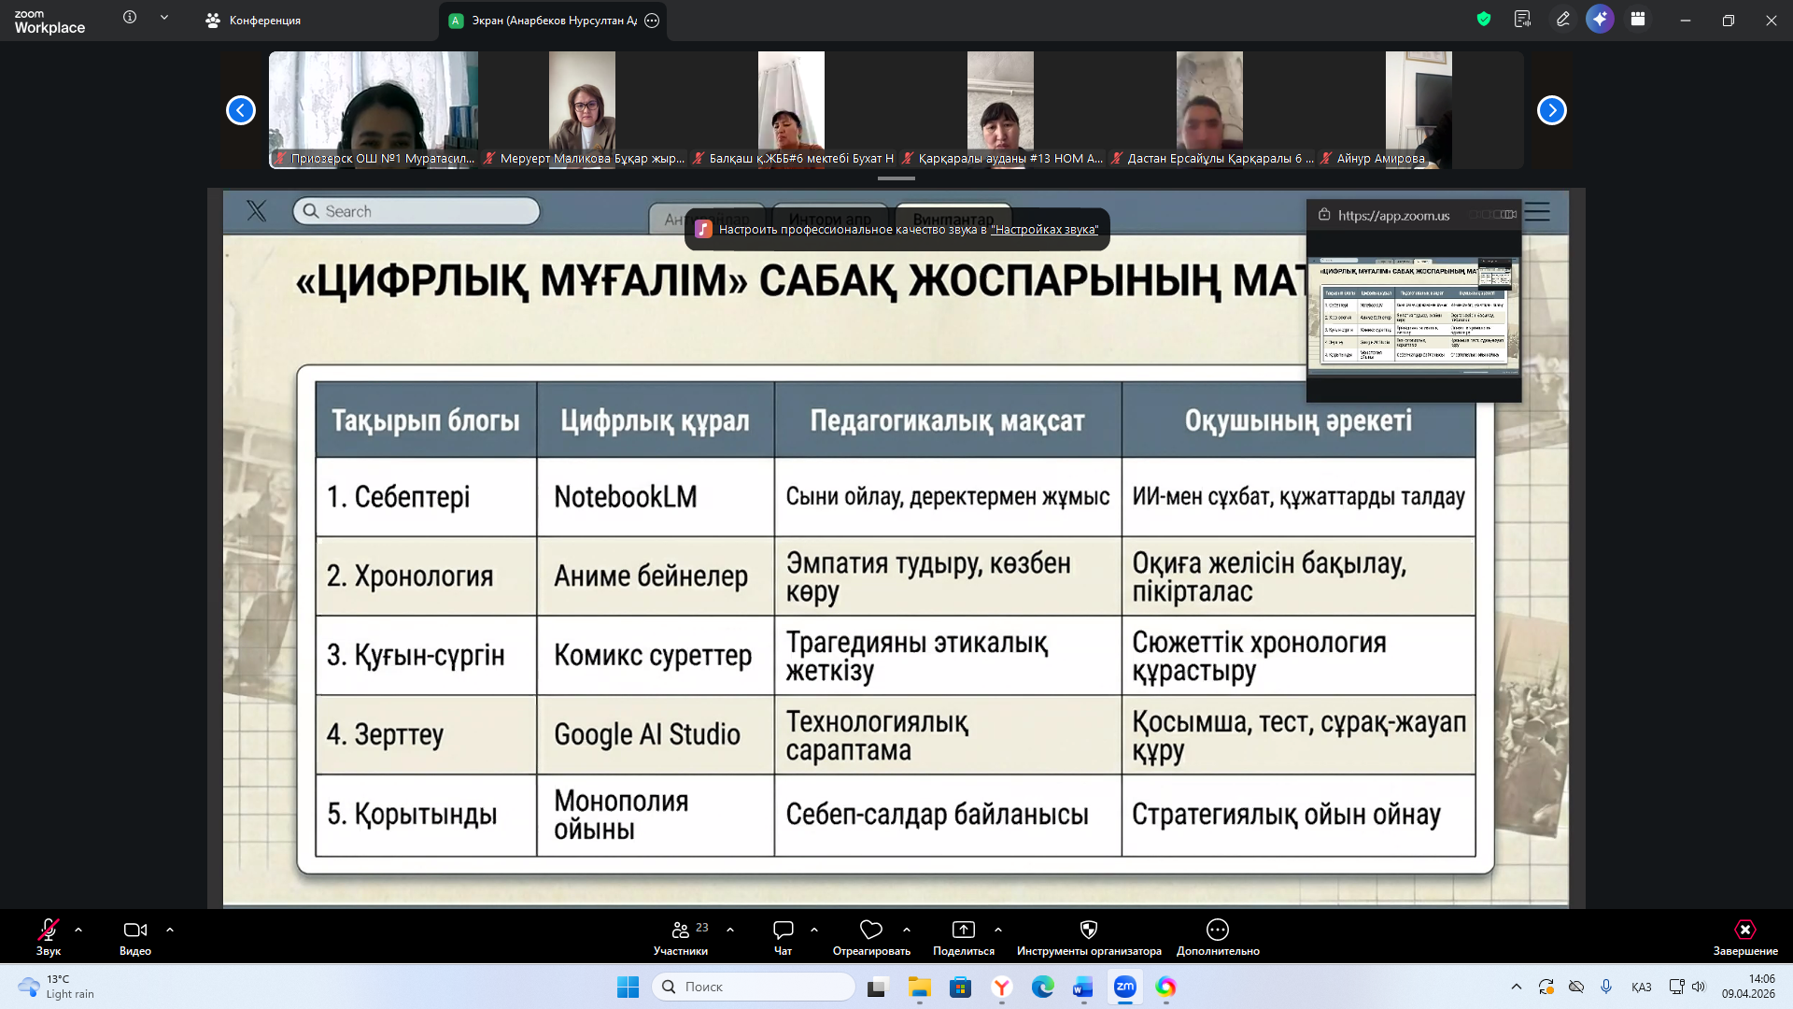Open the Участники participants panel
The width and height of the screenshot is (1793, 1009).
[681, 931]
